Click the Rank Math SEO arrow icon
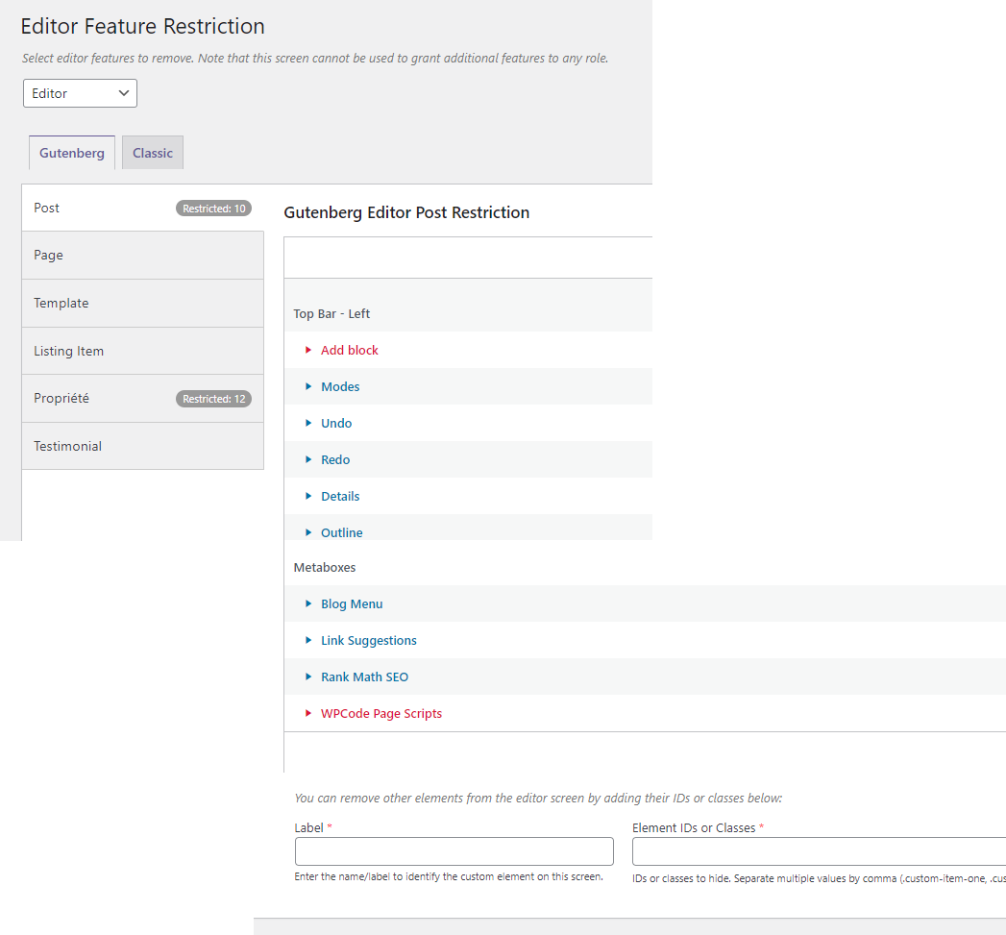The width and height of the screenshot is (1006, 935). click(308, 677)
